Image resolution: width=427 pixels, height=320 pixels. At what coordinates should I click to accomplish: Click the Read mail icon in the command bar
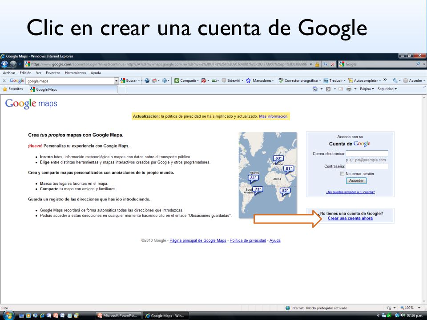(341, 89)
